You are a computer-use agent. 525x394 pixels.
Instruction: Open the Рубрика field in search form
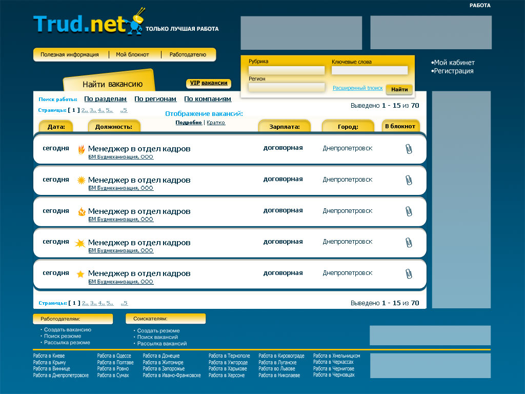coord(287,70)
